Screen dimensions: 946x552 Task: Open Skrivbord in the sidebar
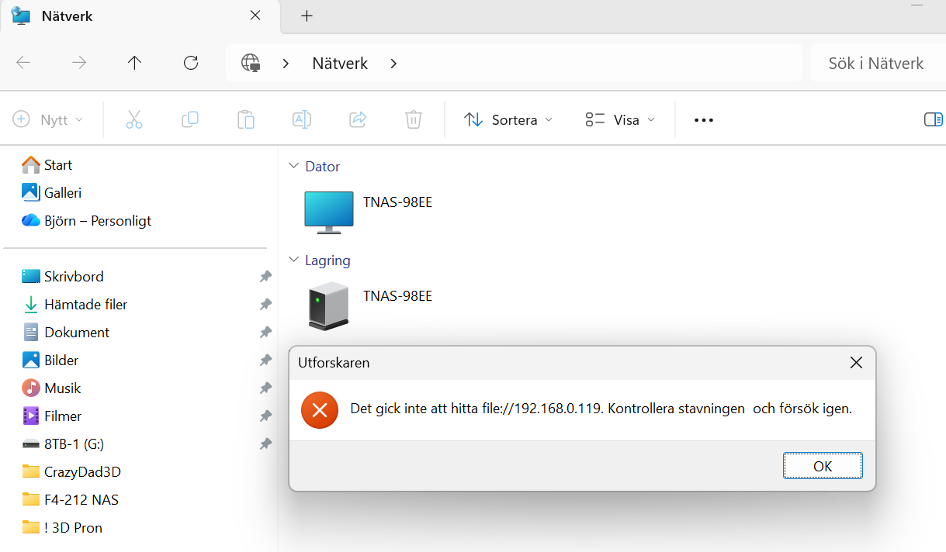coord(62,276)
